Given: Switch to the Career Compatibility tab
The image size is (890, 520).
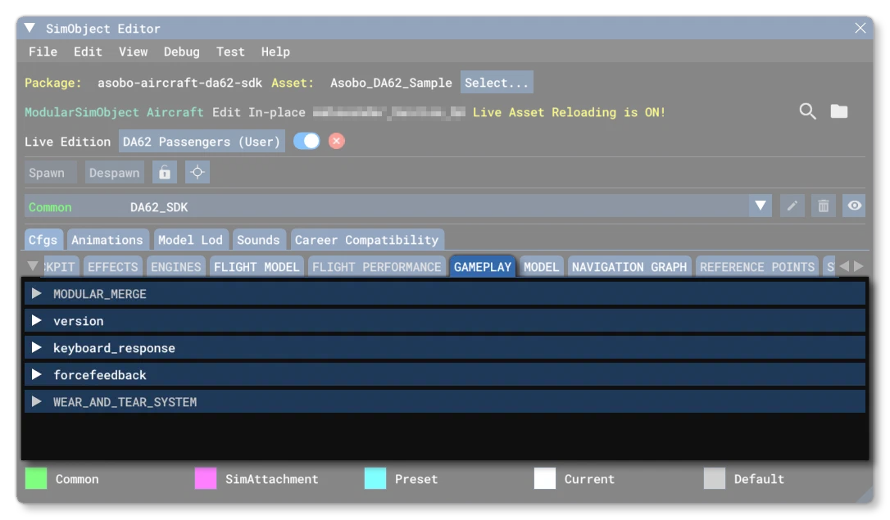Looking at the screenshot, I should pos(366,240).
